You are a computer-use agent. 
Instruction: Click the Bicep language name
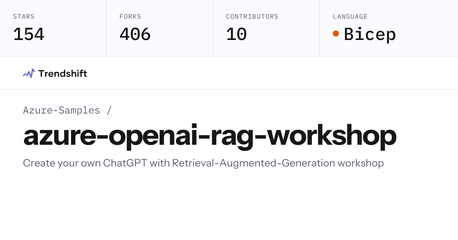click(x=370, y=34)
